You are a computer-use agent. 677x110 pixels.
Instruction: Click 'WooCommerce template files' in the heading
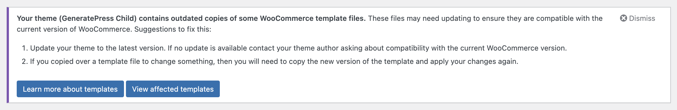tap(313, 18)
